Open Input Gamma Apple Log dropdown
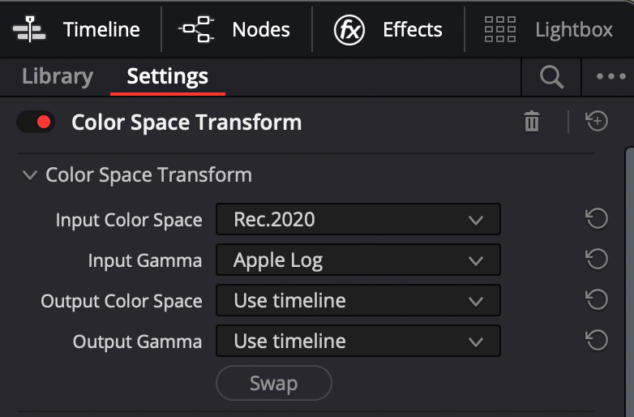Viewport: 634px width, 417px height. coord(358,260)
